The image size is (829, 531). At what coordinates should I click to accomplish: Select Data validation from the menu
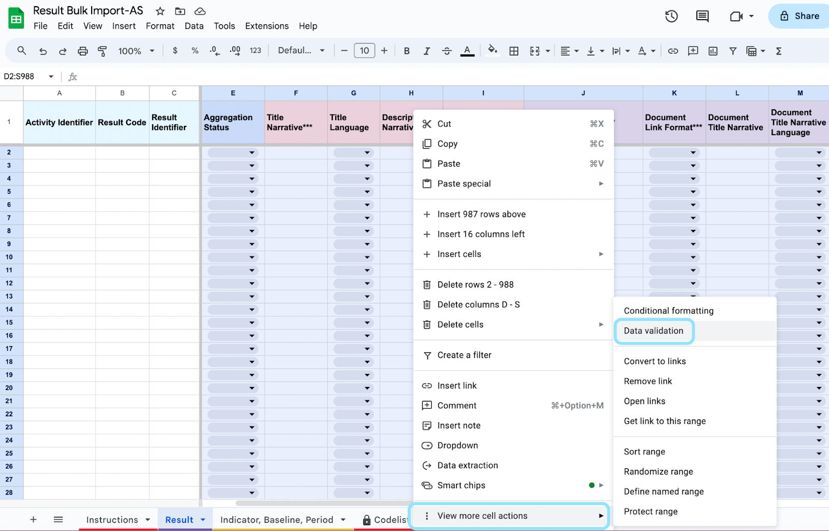pyautogui.click(x=653, y=331)
